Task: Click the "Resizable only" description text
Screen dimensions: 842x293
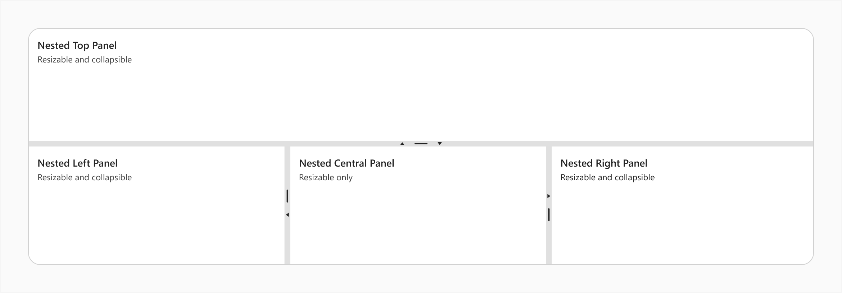Action: 326,177
